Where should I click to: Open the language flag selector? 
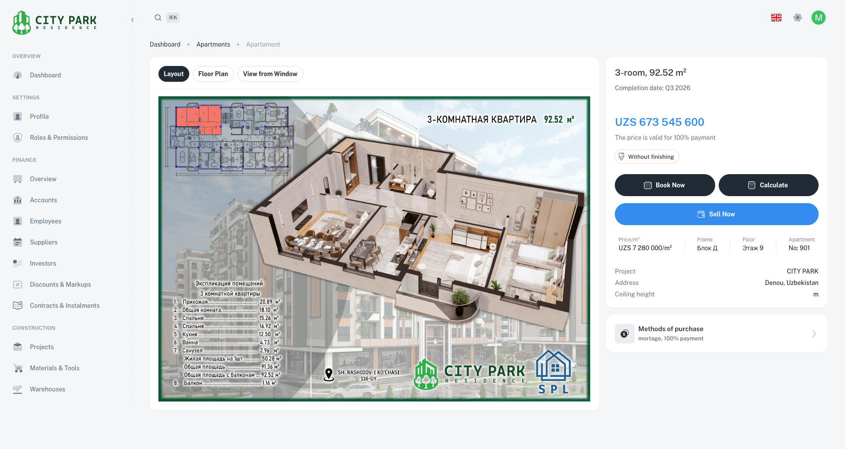tap(776, 18)
